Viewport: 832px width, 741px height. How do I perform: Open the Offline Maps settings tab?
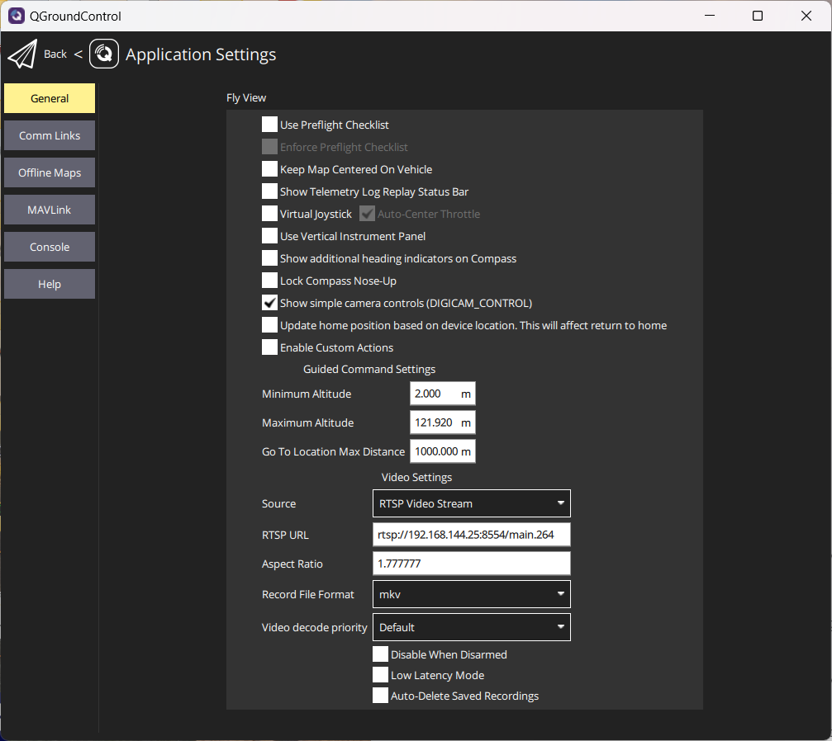click(50, 172)
